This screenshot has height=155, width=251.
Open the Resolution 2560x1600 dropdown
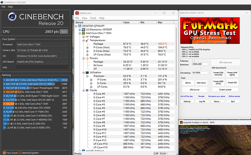point(201,64)
